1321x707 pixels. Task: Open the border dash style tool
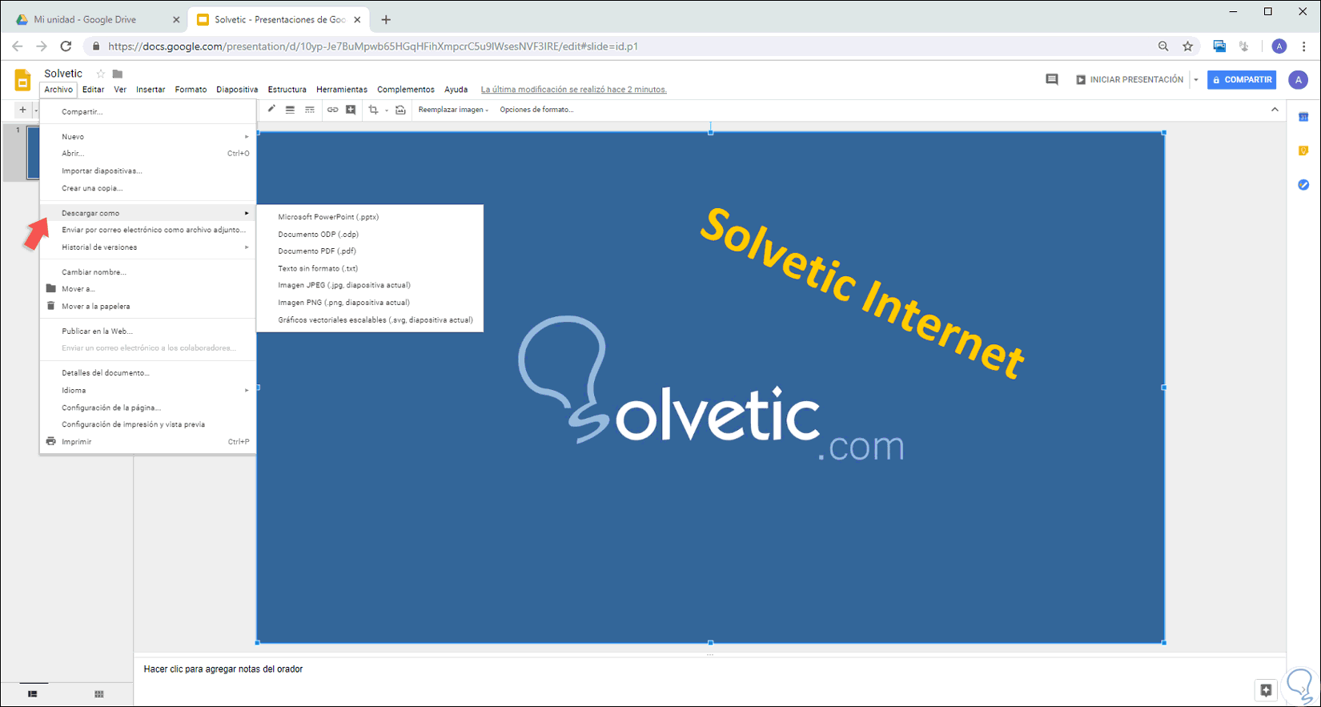click(310, 110)
